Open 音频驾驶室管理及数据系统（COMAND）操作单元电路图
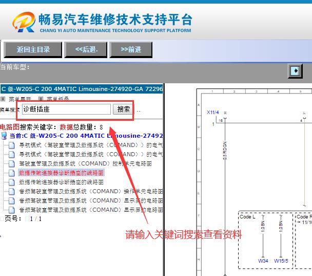The image size is (312, 276). click(x=91, y=191)
